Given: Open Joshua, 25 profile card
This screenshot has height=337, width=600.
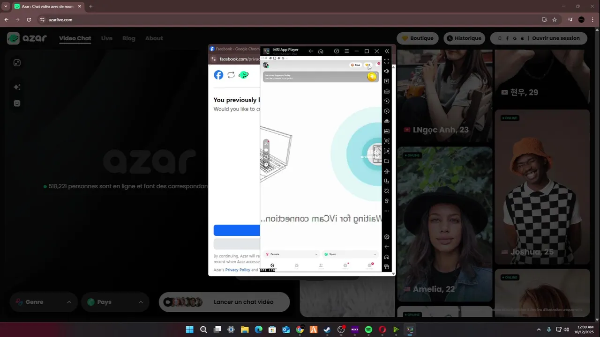Looking at the screenshot, I should tap(542, 187).
